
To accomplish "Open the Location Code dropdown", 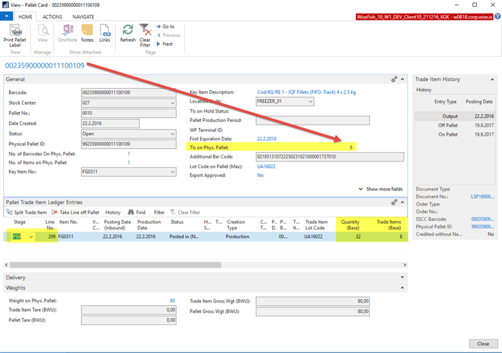I will point(310,102).
